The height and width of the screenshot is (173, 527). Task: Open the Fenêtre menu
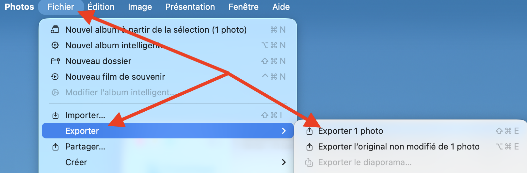[243, 7]
